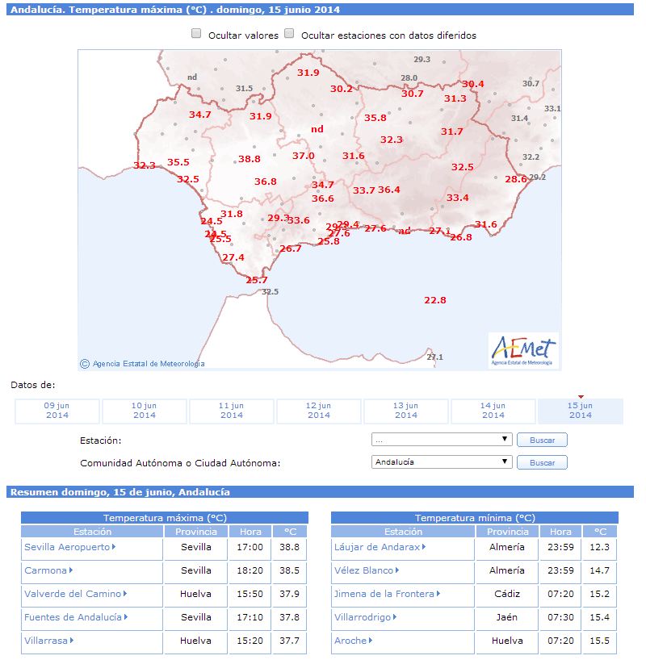The image size is (646, 664).
Task: Click the AEMet logo on the map
Action: [x=523, y=351]
